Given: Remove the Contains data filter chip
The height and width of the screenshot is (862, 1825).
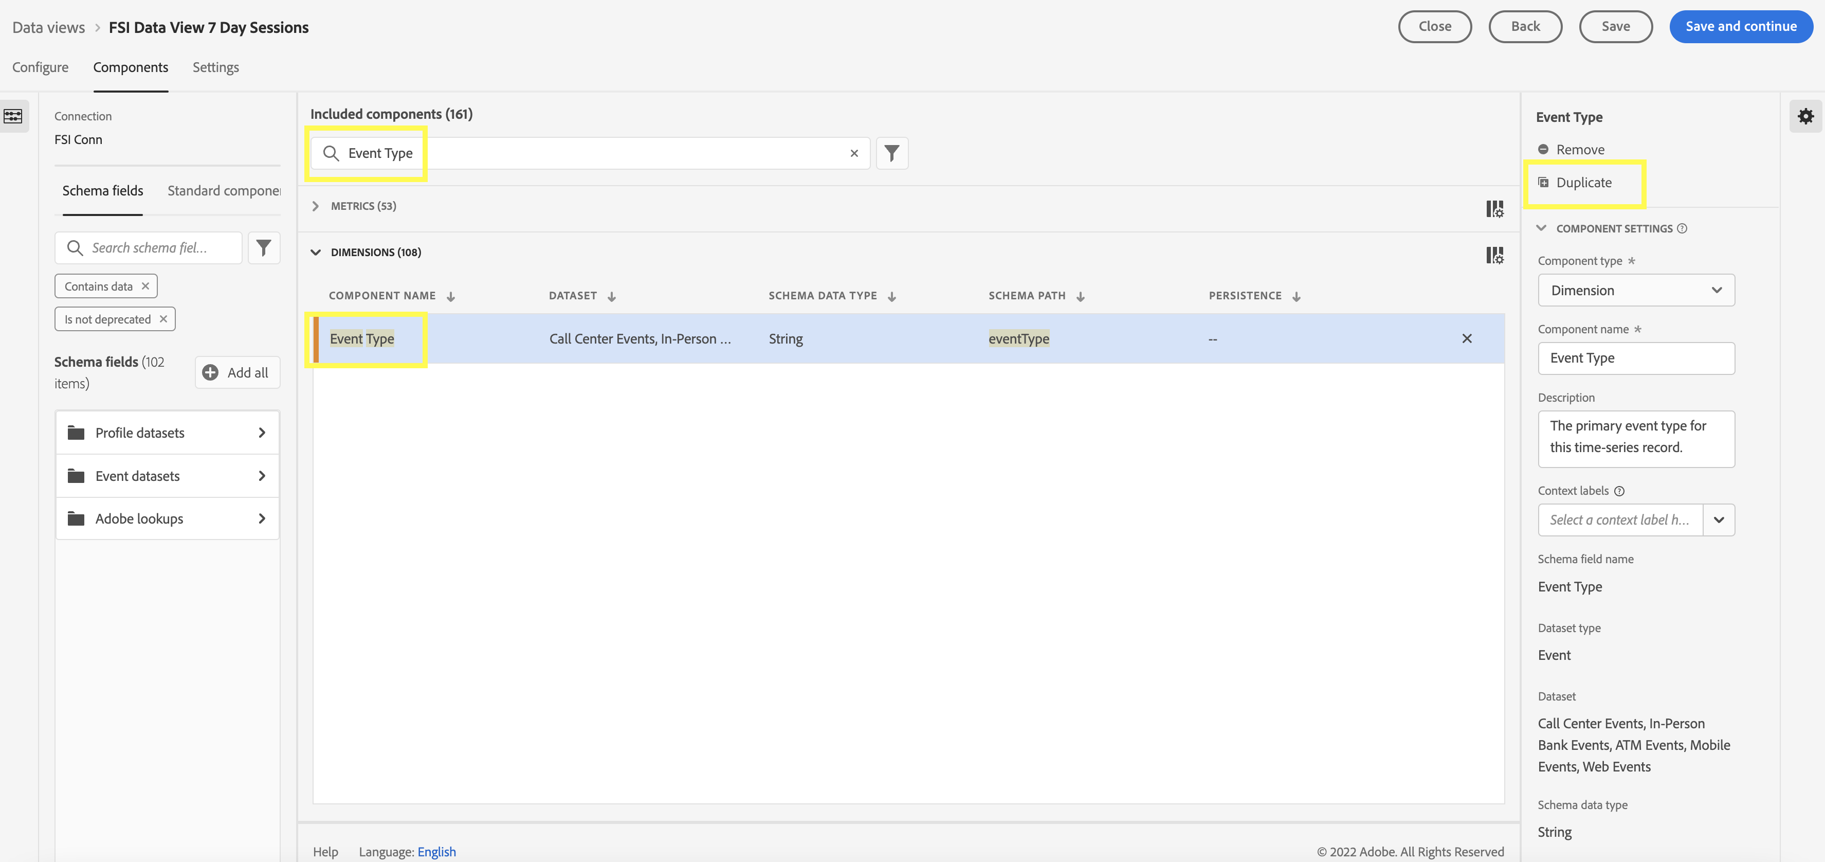Looking at the screenshot, I should pyautogui.click(x=145, y=286).
